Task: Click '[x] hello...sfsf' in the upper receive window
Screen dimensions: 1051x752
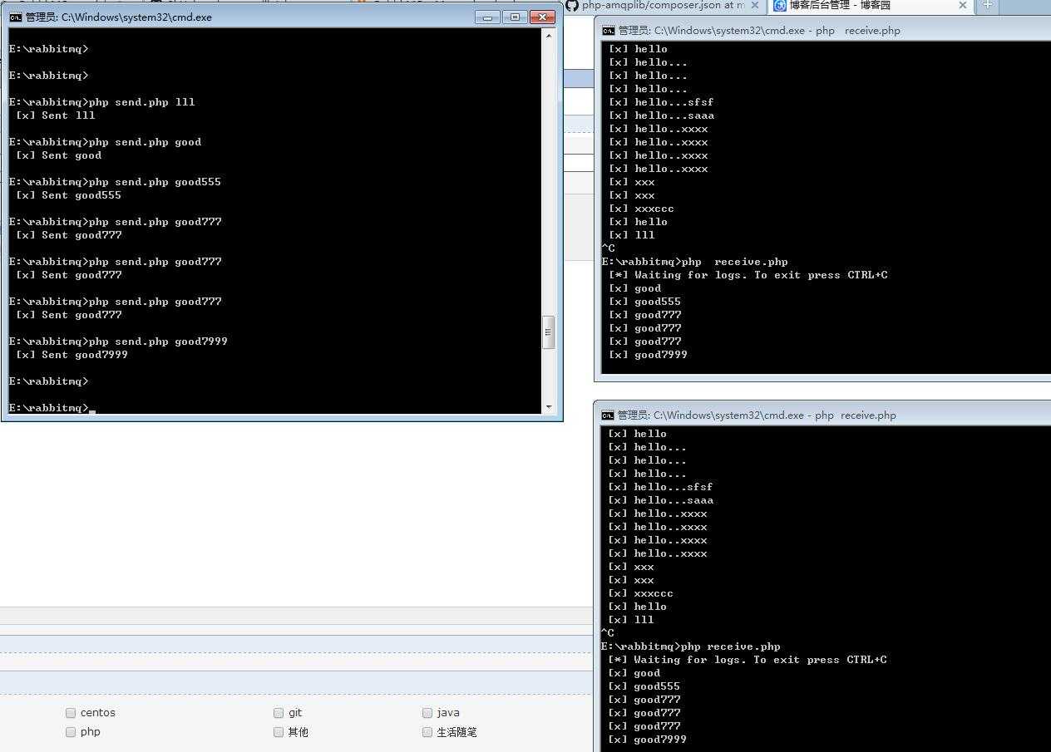Action: coord(661,102)
